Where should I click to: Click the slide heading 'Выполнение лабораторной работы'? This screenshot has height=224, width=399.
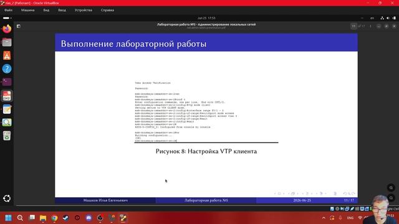[133, 44]
